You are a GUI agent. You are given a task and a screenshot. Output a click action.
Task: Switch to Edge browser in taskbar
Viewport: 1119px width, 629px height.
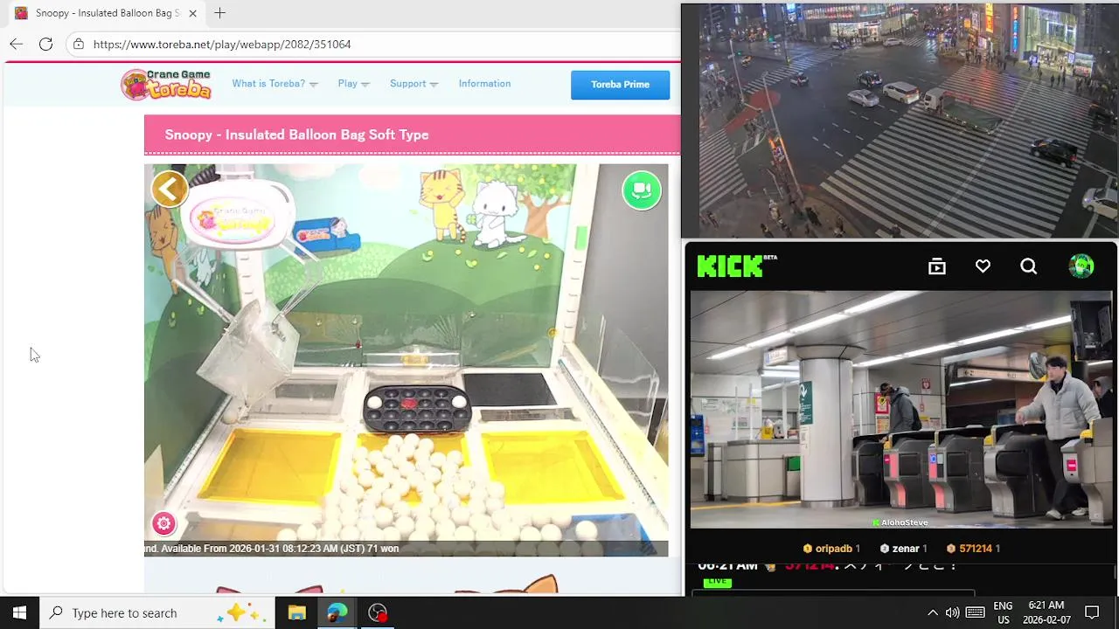337,612
